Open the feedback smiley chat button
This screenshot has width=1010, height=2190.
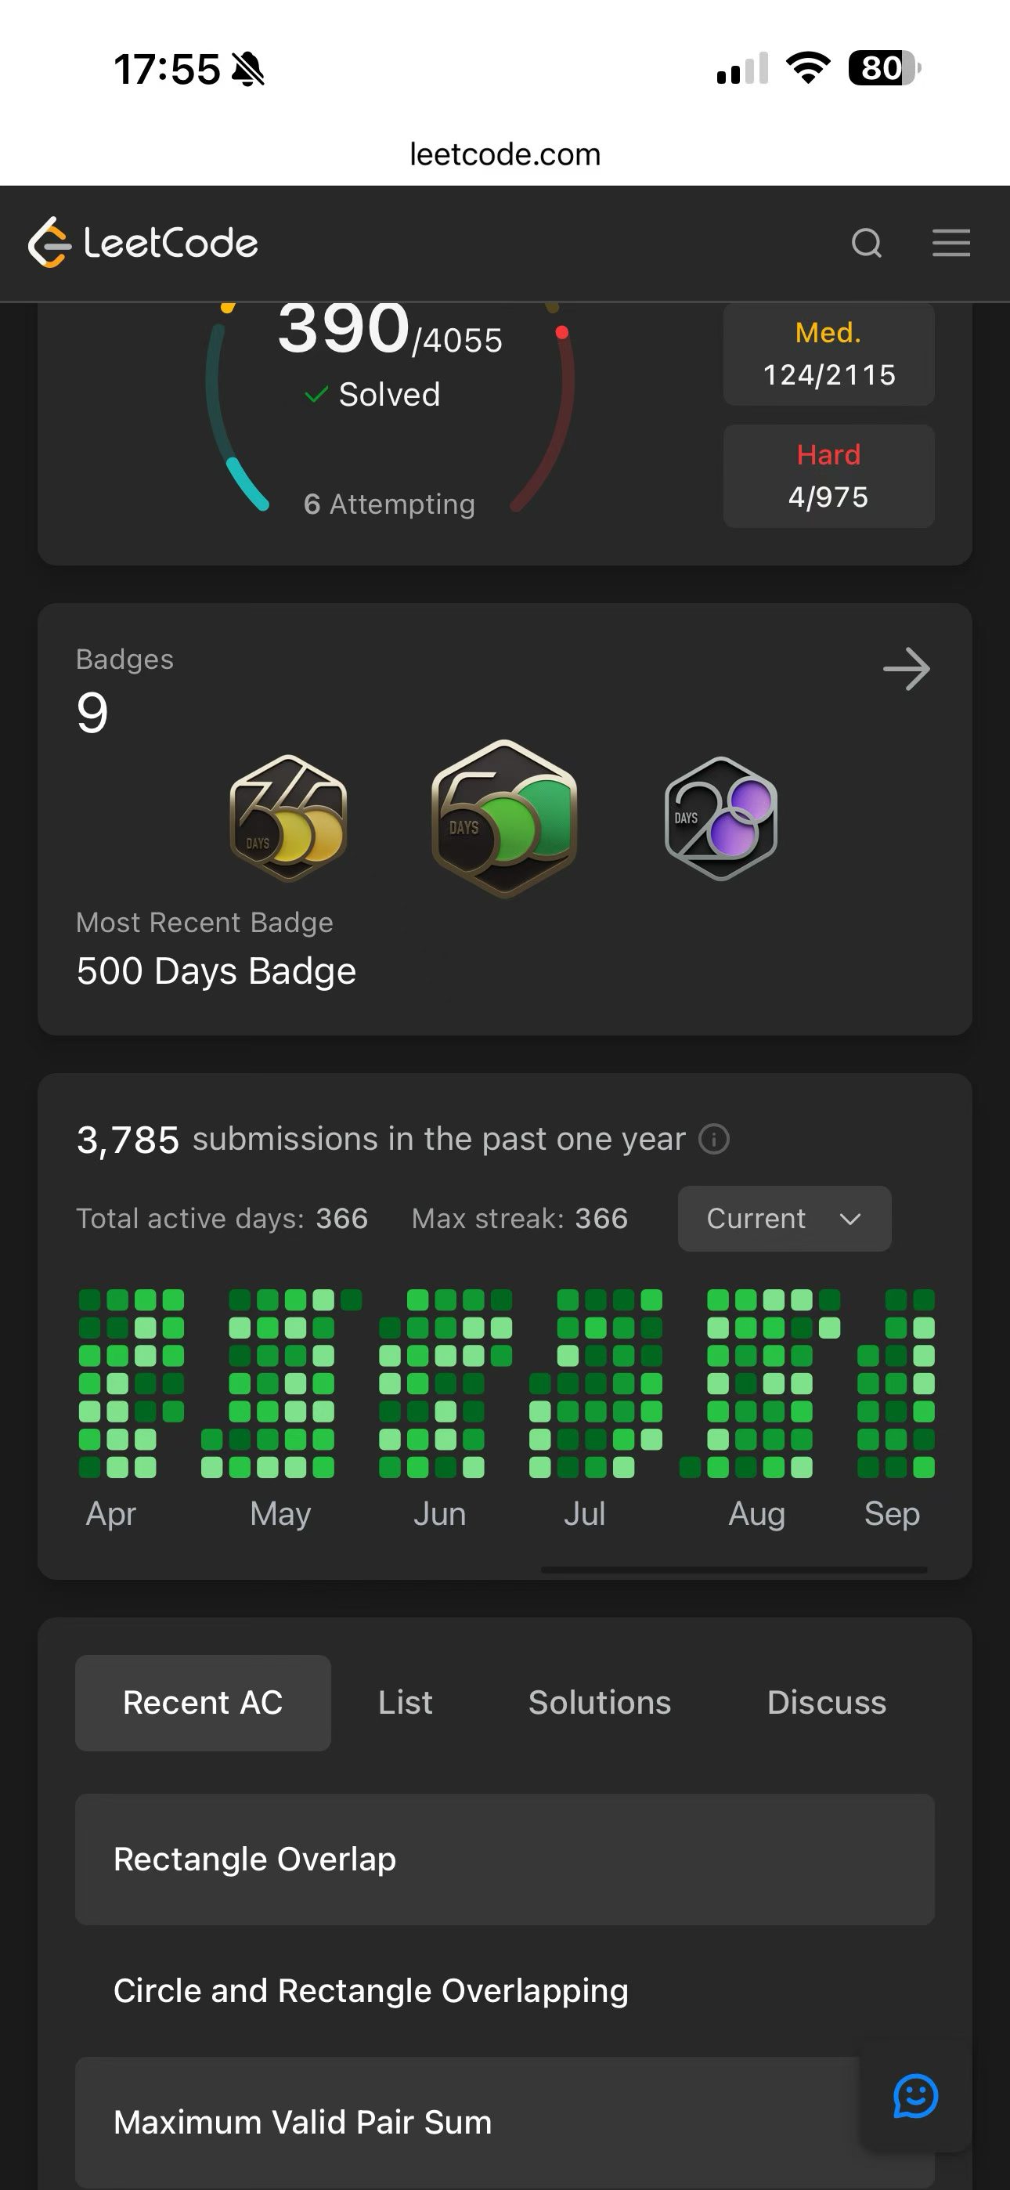point(915,2097)
